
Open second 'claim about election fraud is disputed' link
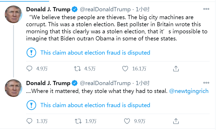click(x=95, y=105)
